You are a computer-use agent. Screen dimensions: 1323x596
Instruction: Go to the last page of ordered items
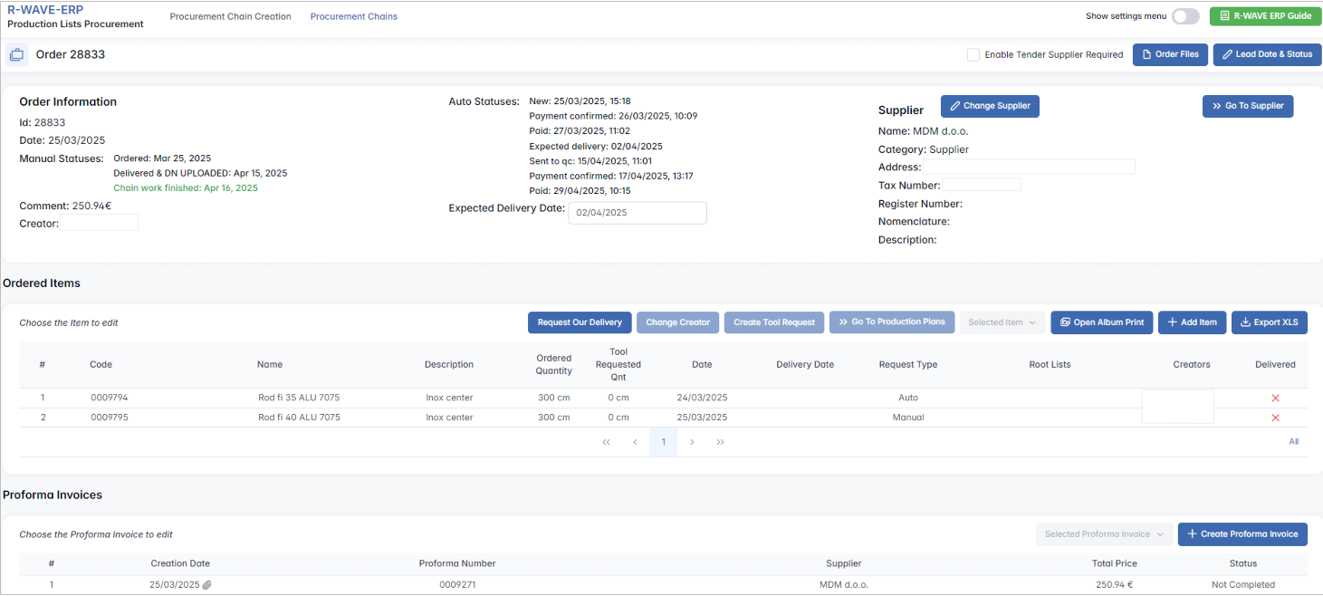pyautogui.click(x=721, y=442)
